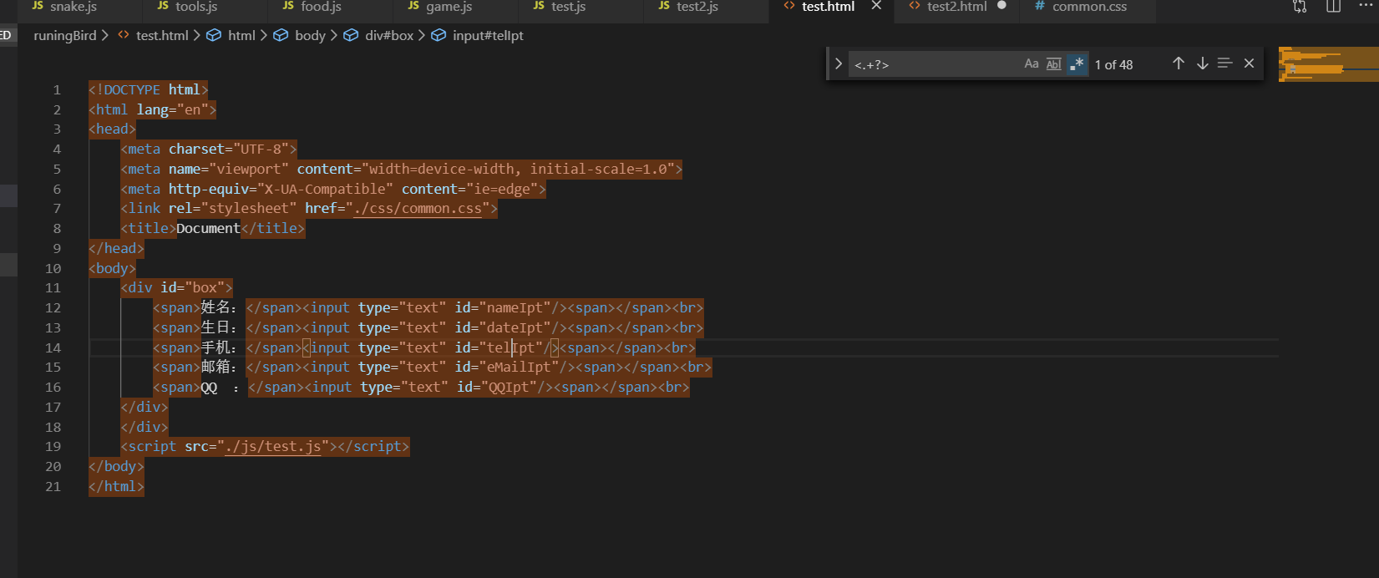Select the test2.js tab
Viewport: 1379px width, 578px height.
point(688,7)
